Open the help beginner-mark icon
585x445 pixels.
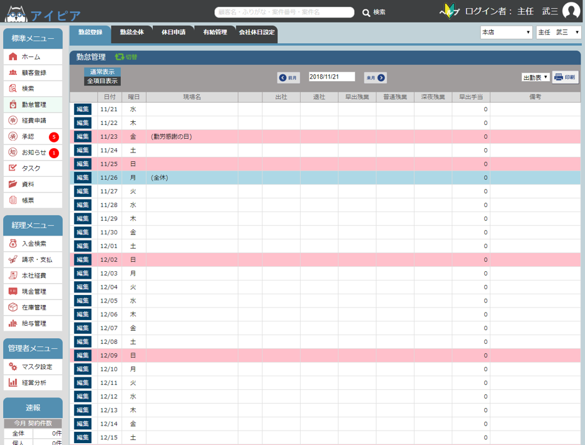coord(448,11)
